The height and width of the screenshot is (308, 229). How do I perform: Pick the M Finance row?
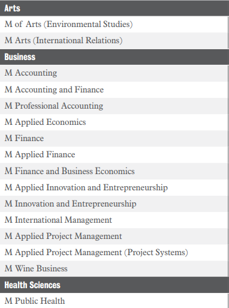(114, 138)
